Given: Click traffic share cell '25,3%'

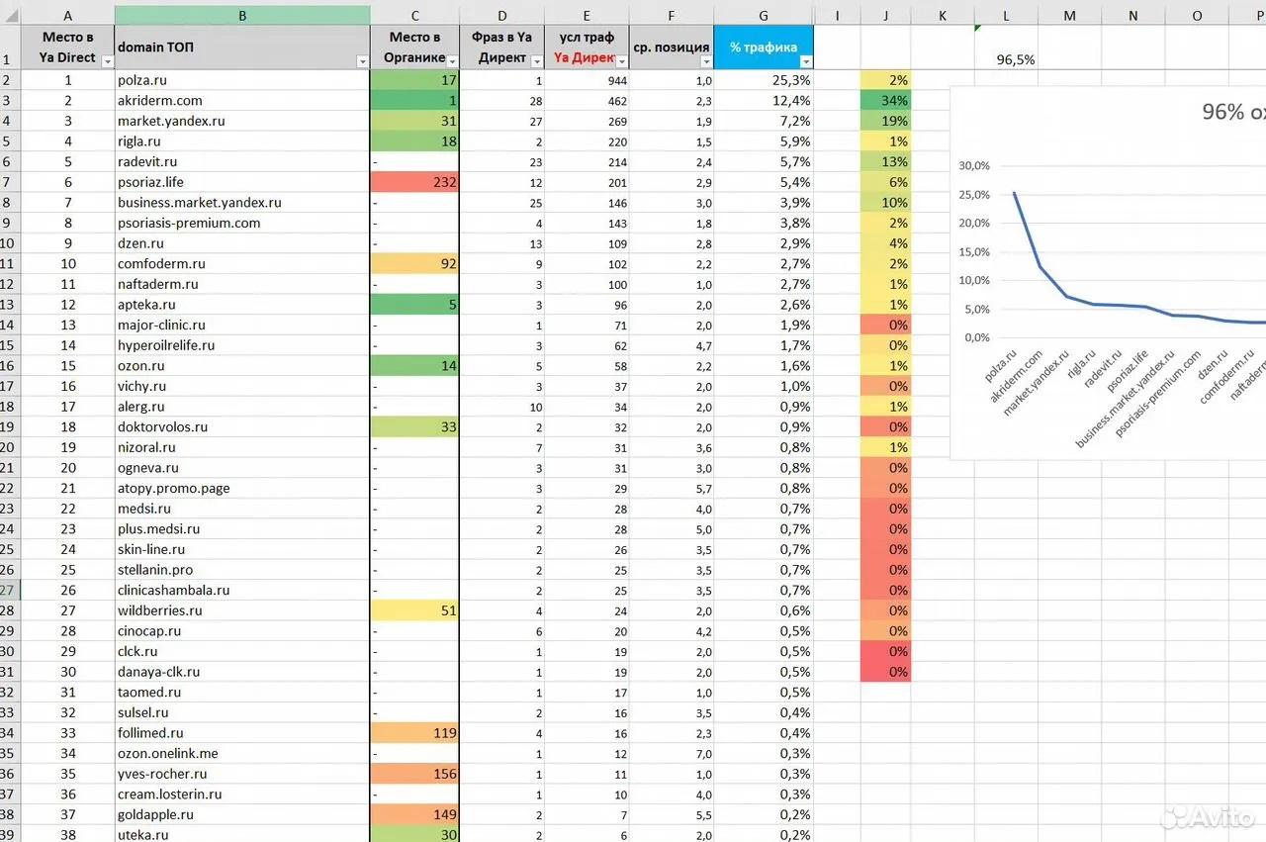Looking at the screenshot, I should coord(763,80).
